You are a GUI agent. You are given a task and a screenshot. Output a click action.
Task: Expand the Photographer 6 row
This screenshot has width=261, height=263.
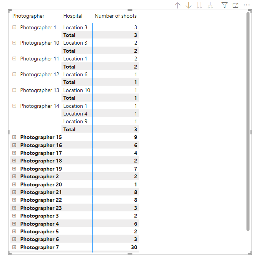[x=14, y=239]
